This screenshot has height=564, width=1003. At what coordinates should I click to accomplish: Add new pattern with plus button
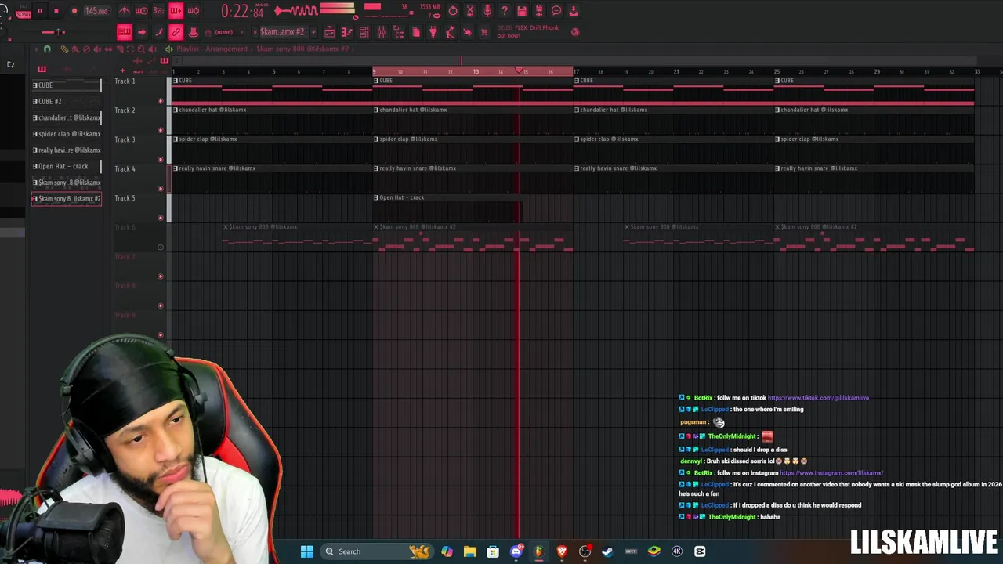pyautogui.click(x=312, y=32)
